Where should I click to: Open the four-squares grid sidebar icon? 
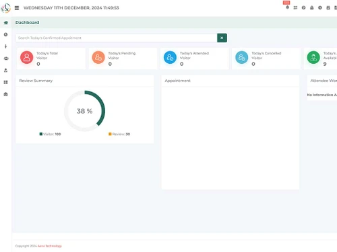[6, 82]
